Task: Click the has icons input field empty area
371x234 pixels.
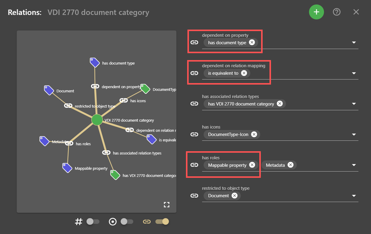Action: (x=305, y=134)
